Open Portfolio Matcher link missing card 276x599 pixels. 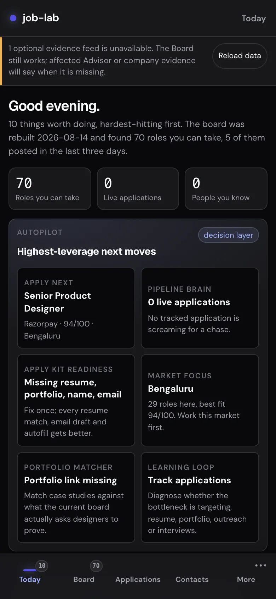click(76, 498)
